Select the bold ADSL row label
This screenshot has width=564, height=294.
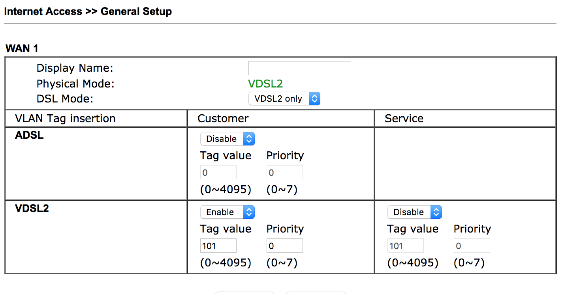pos(29,135)
